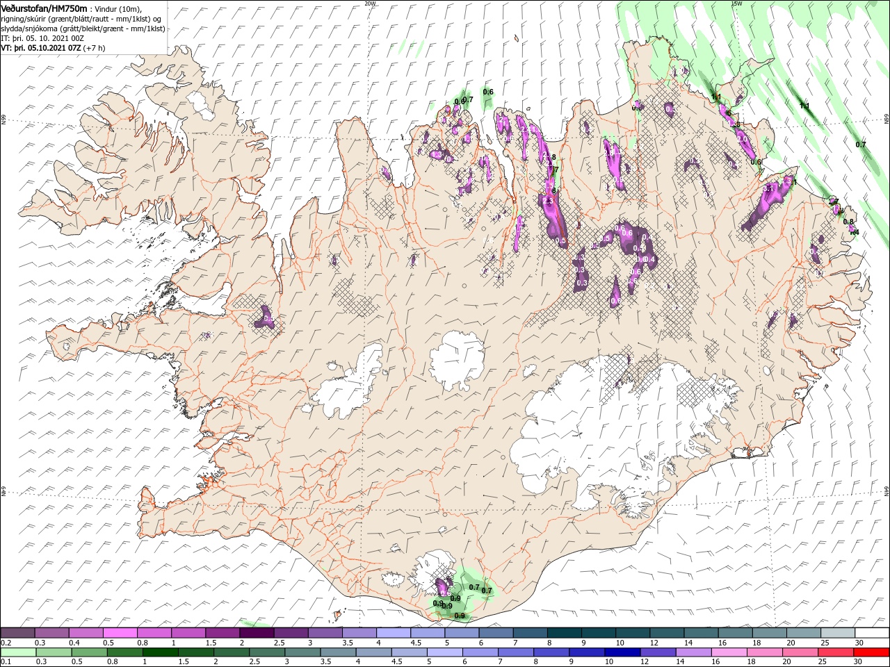The image size is (890, 667).
Task: Click the 20W longitude label
Action: point(370,3)
